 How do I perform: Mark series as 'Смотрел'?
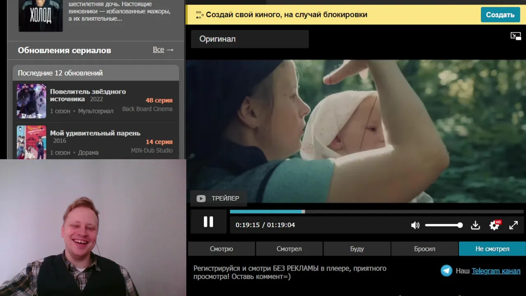289,249
